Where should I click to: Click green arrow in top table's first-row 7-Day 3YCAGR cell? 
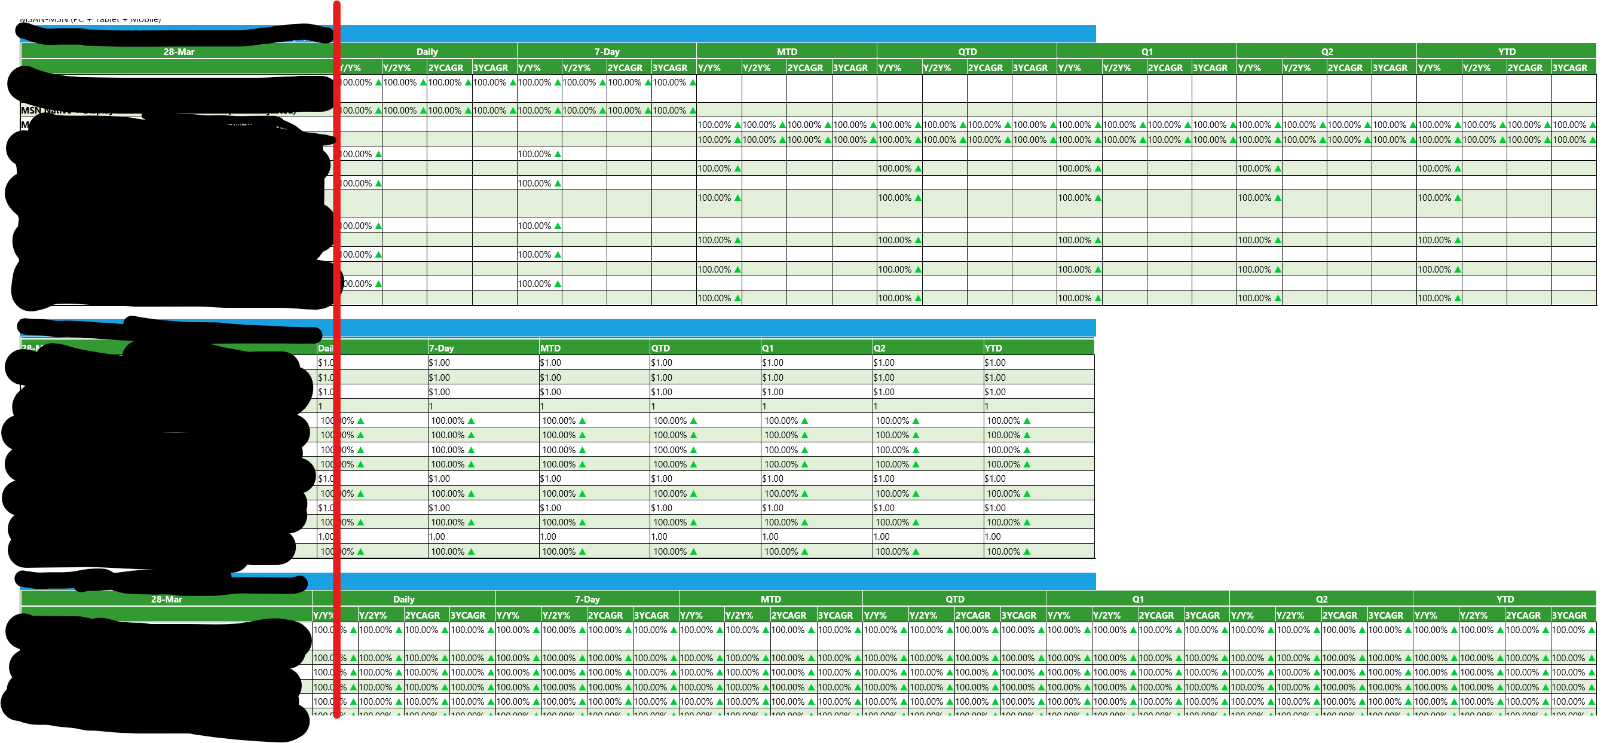(693, 82)
